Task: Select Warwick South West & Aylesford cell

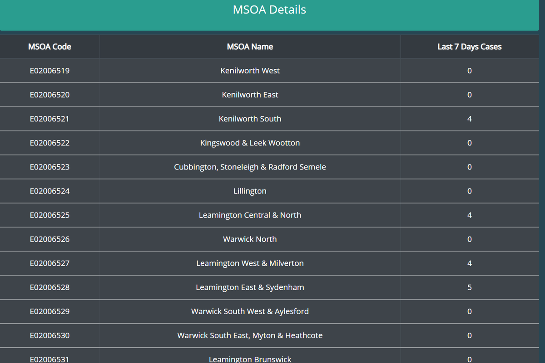Action: pos(250,311)
